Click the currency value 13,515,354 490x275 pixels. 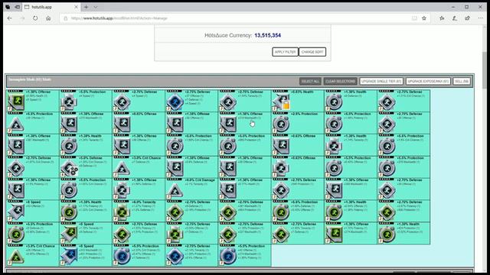coord(267,36)
